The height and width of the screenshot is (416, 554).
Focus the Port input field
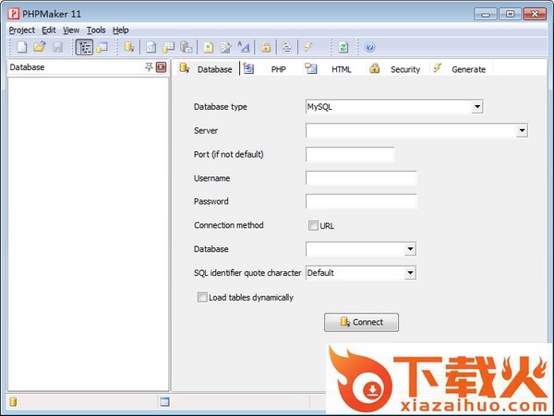(350, 154)
